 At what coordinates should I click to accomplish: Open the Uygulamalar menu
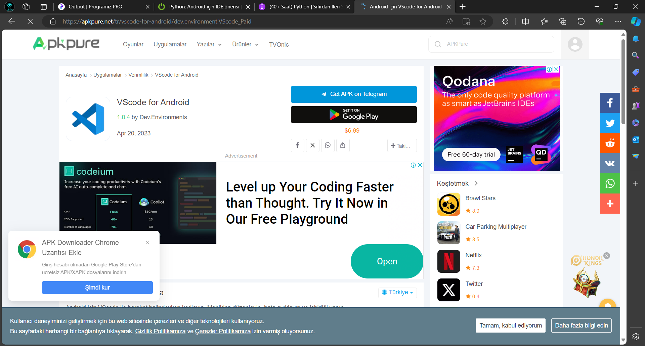tap(170, 44)
